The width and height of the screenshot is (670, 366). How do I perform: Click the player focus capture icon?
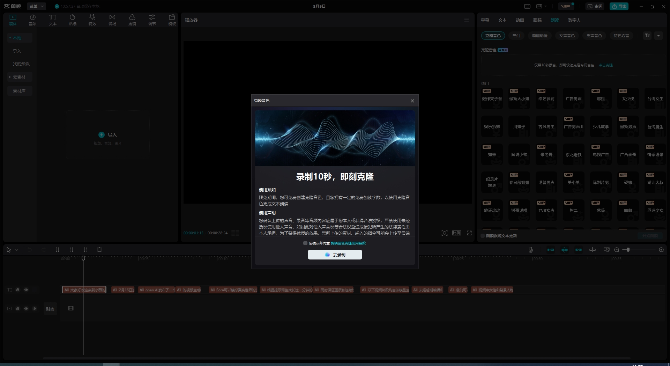pos(445,233)
